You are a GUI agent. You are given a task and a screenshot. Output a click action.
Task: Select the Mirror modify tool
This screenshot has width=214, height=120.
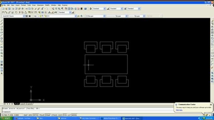tap(212, 27)
